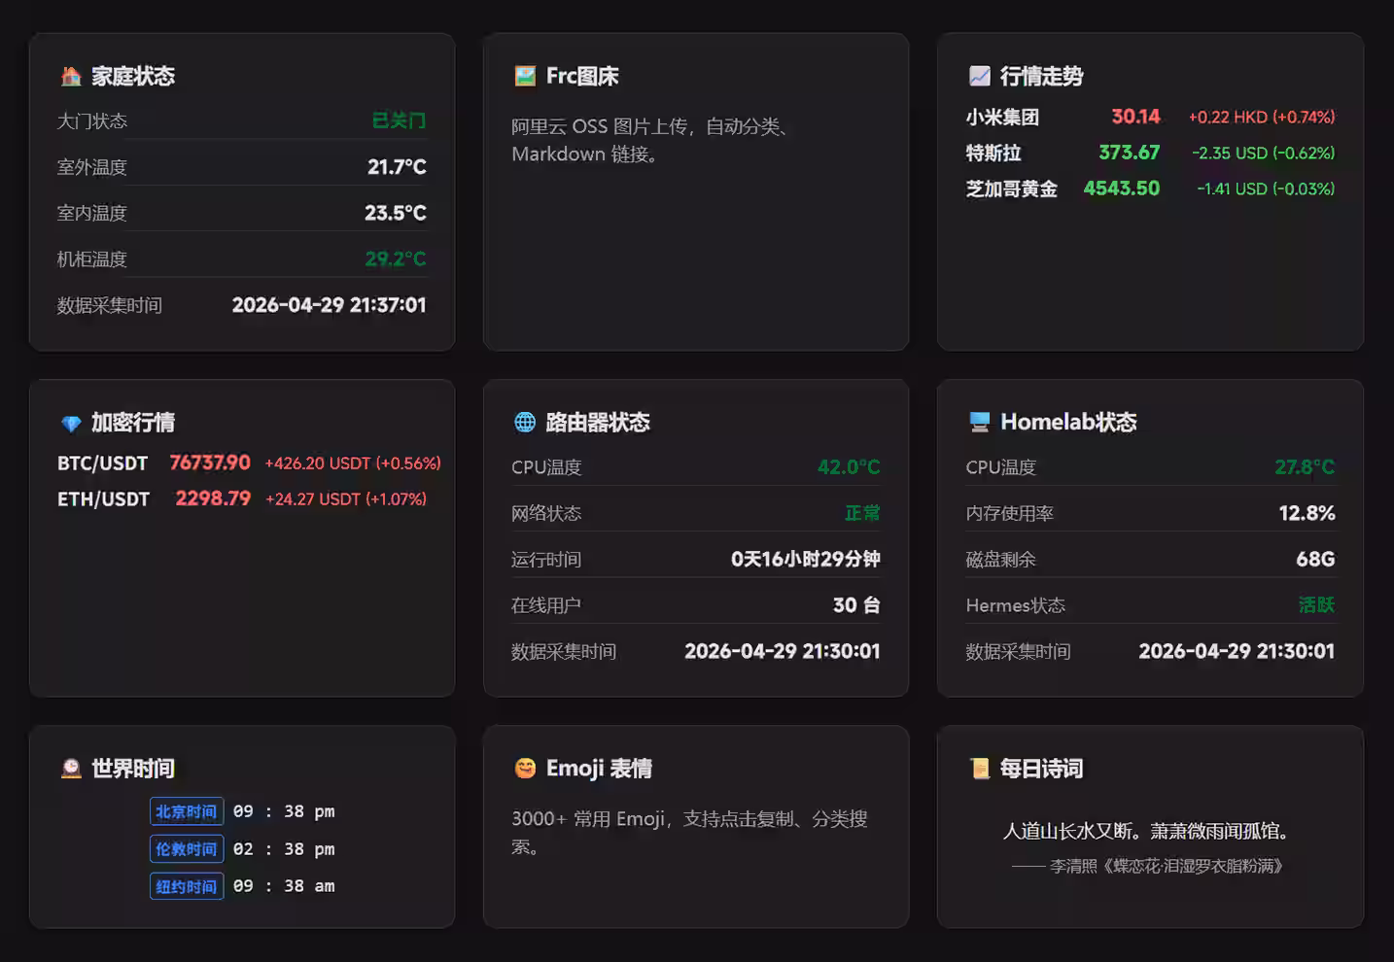The width and height of the screenshot is (1394, 962).
Task: Click the smiley icon next to Emoji 表情
Action: click(525, 769)
